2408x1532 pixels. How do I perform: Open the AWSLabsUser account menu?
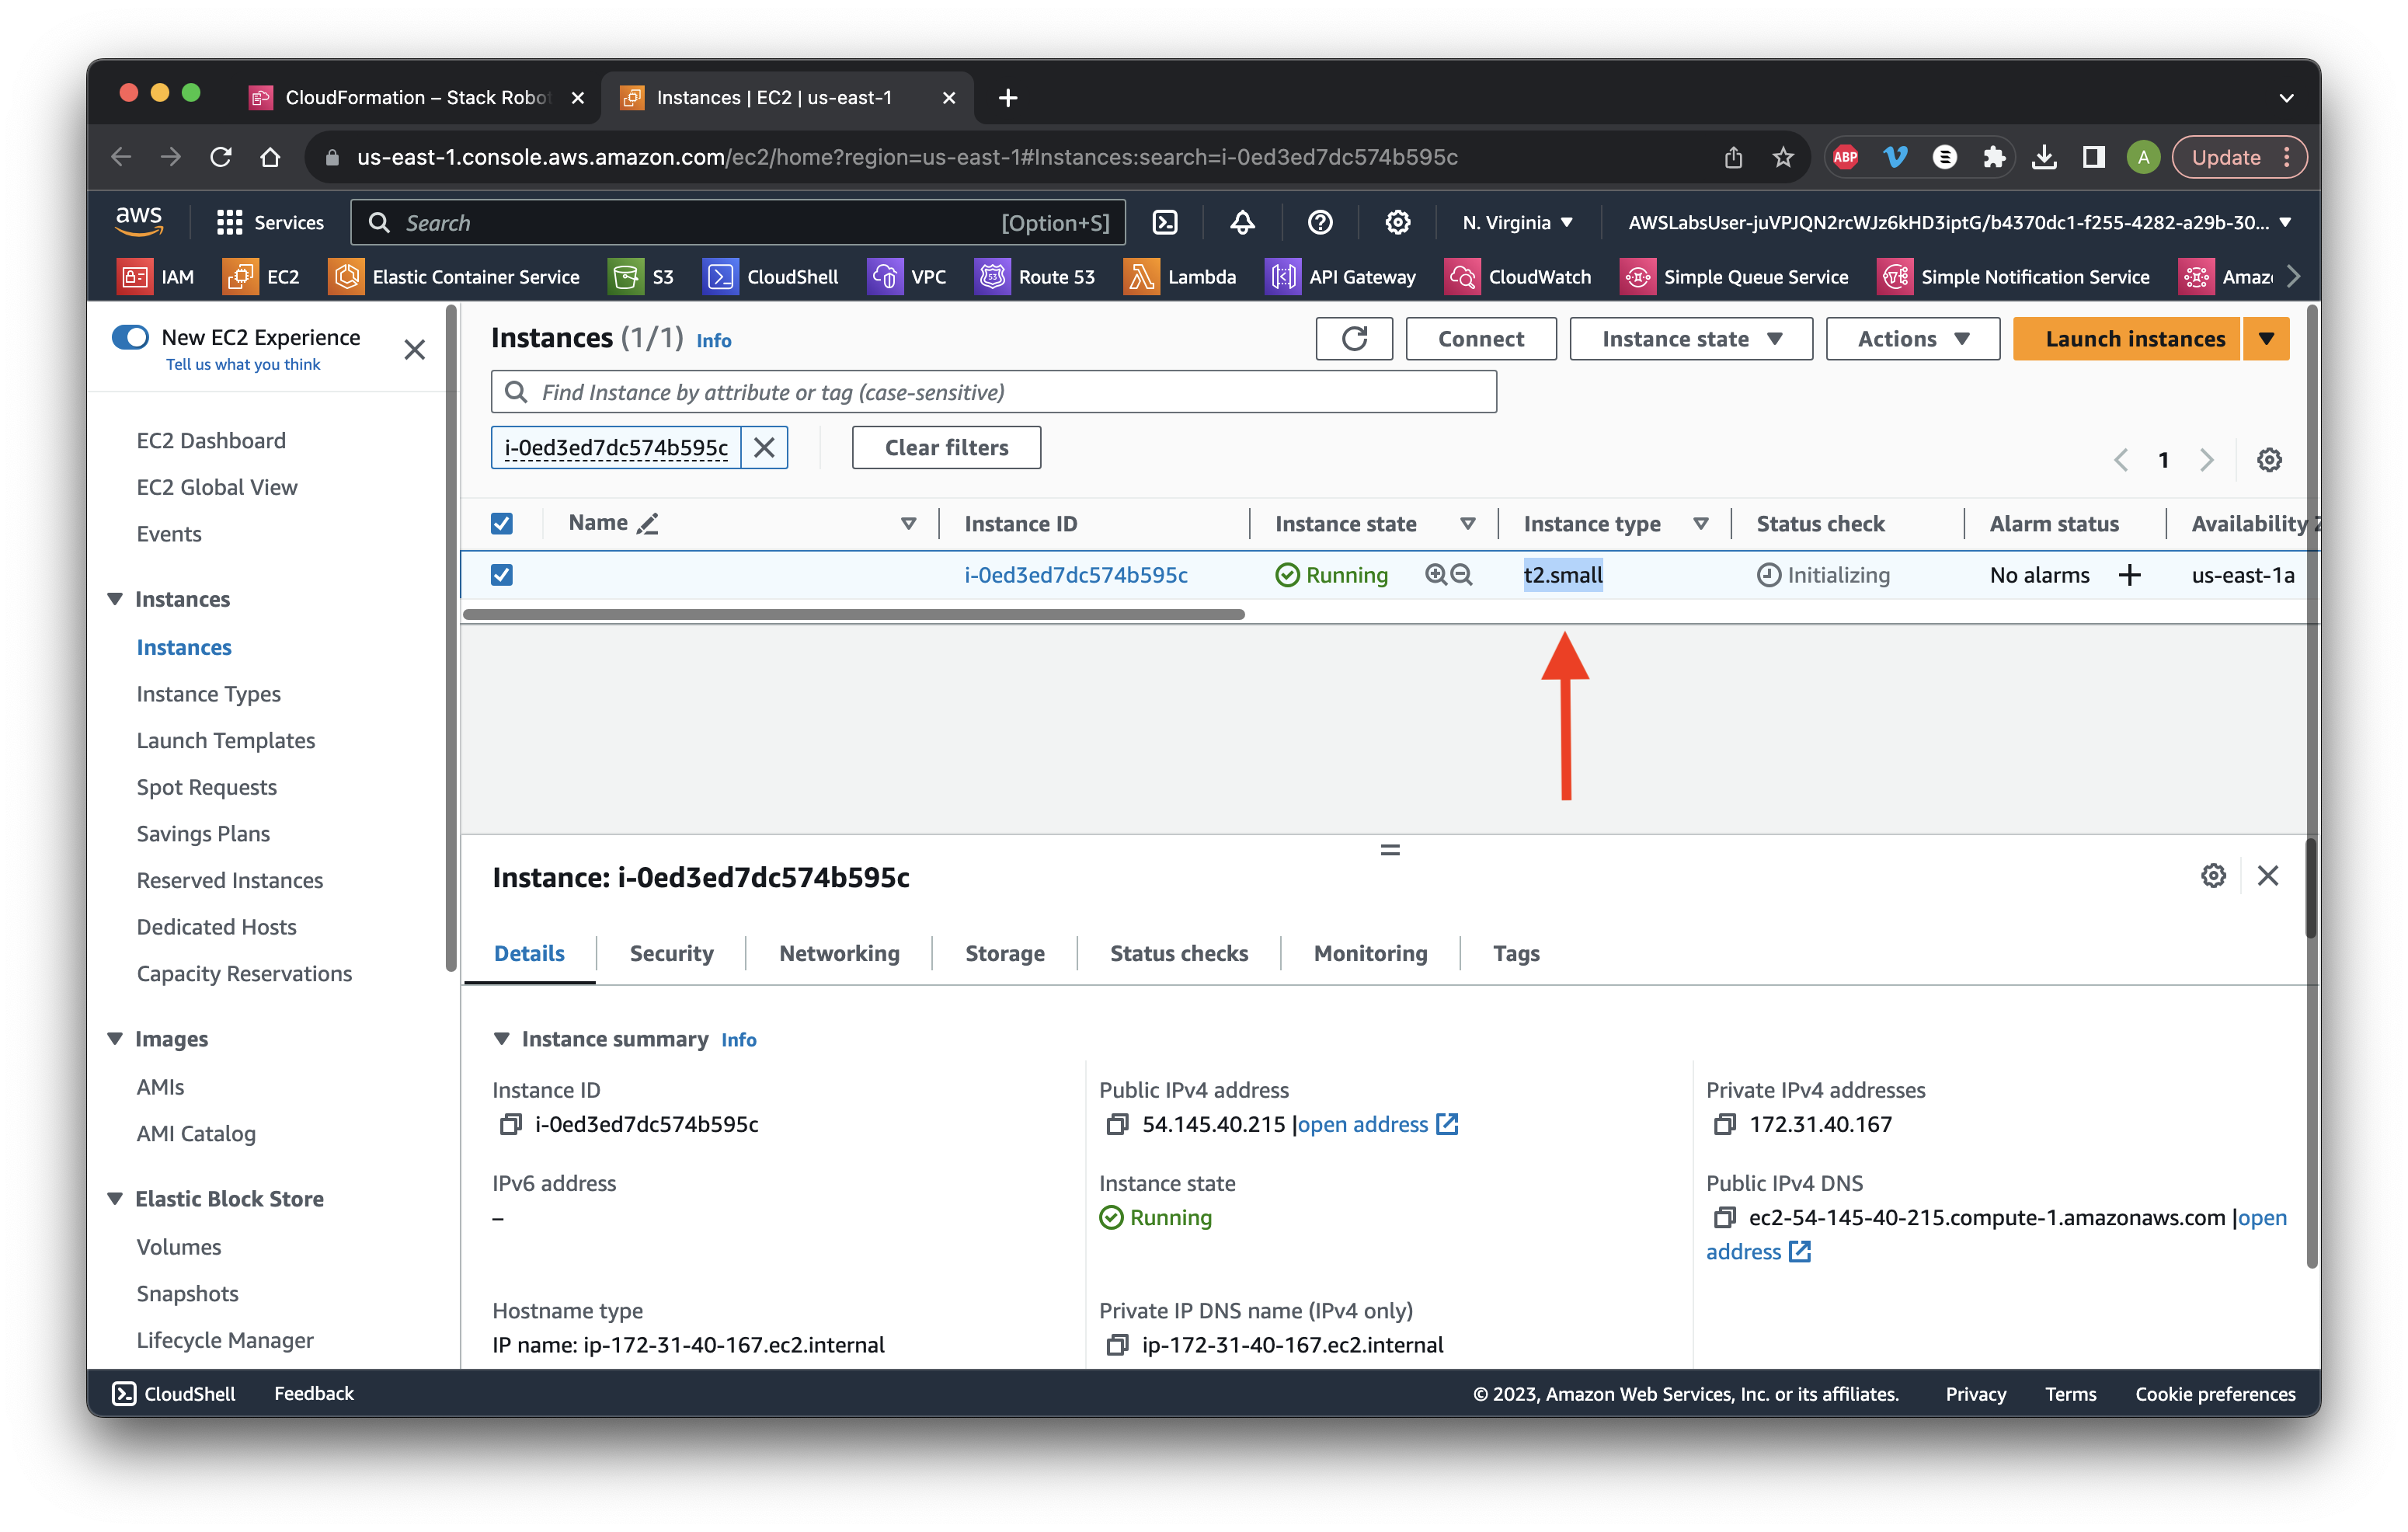(1958, 222)
